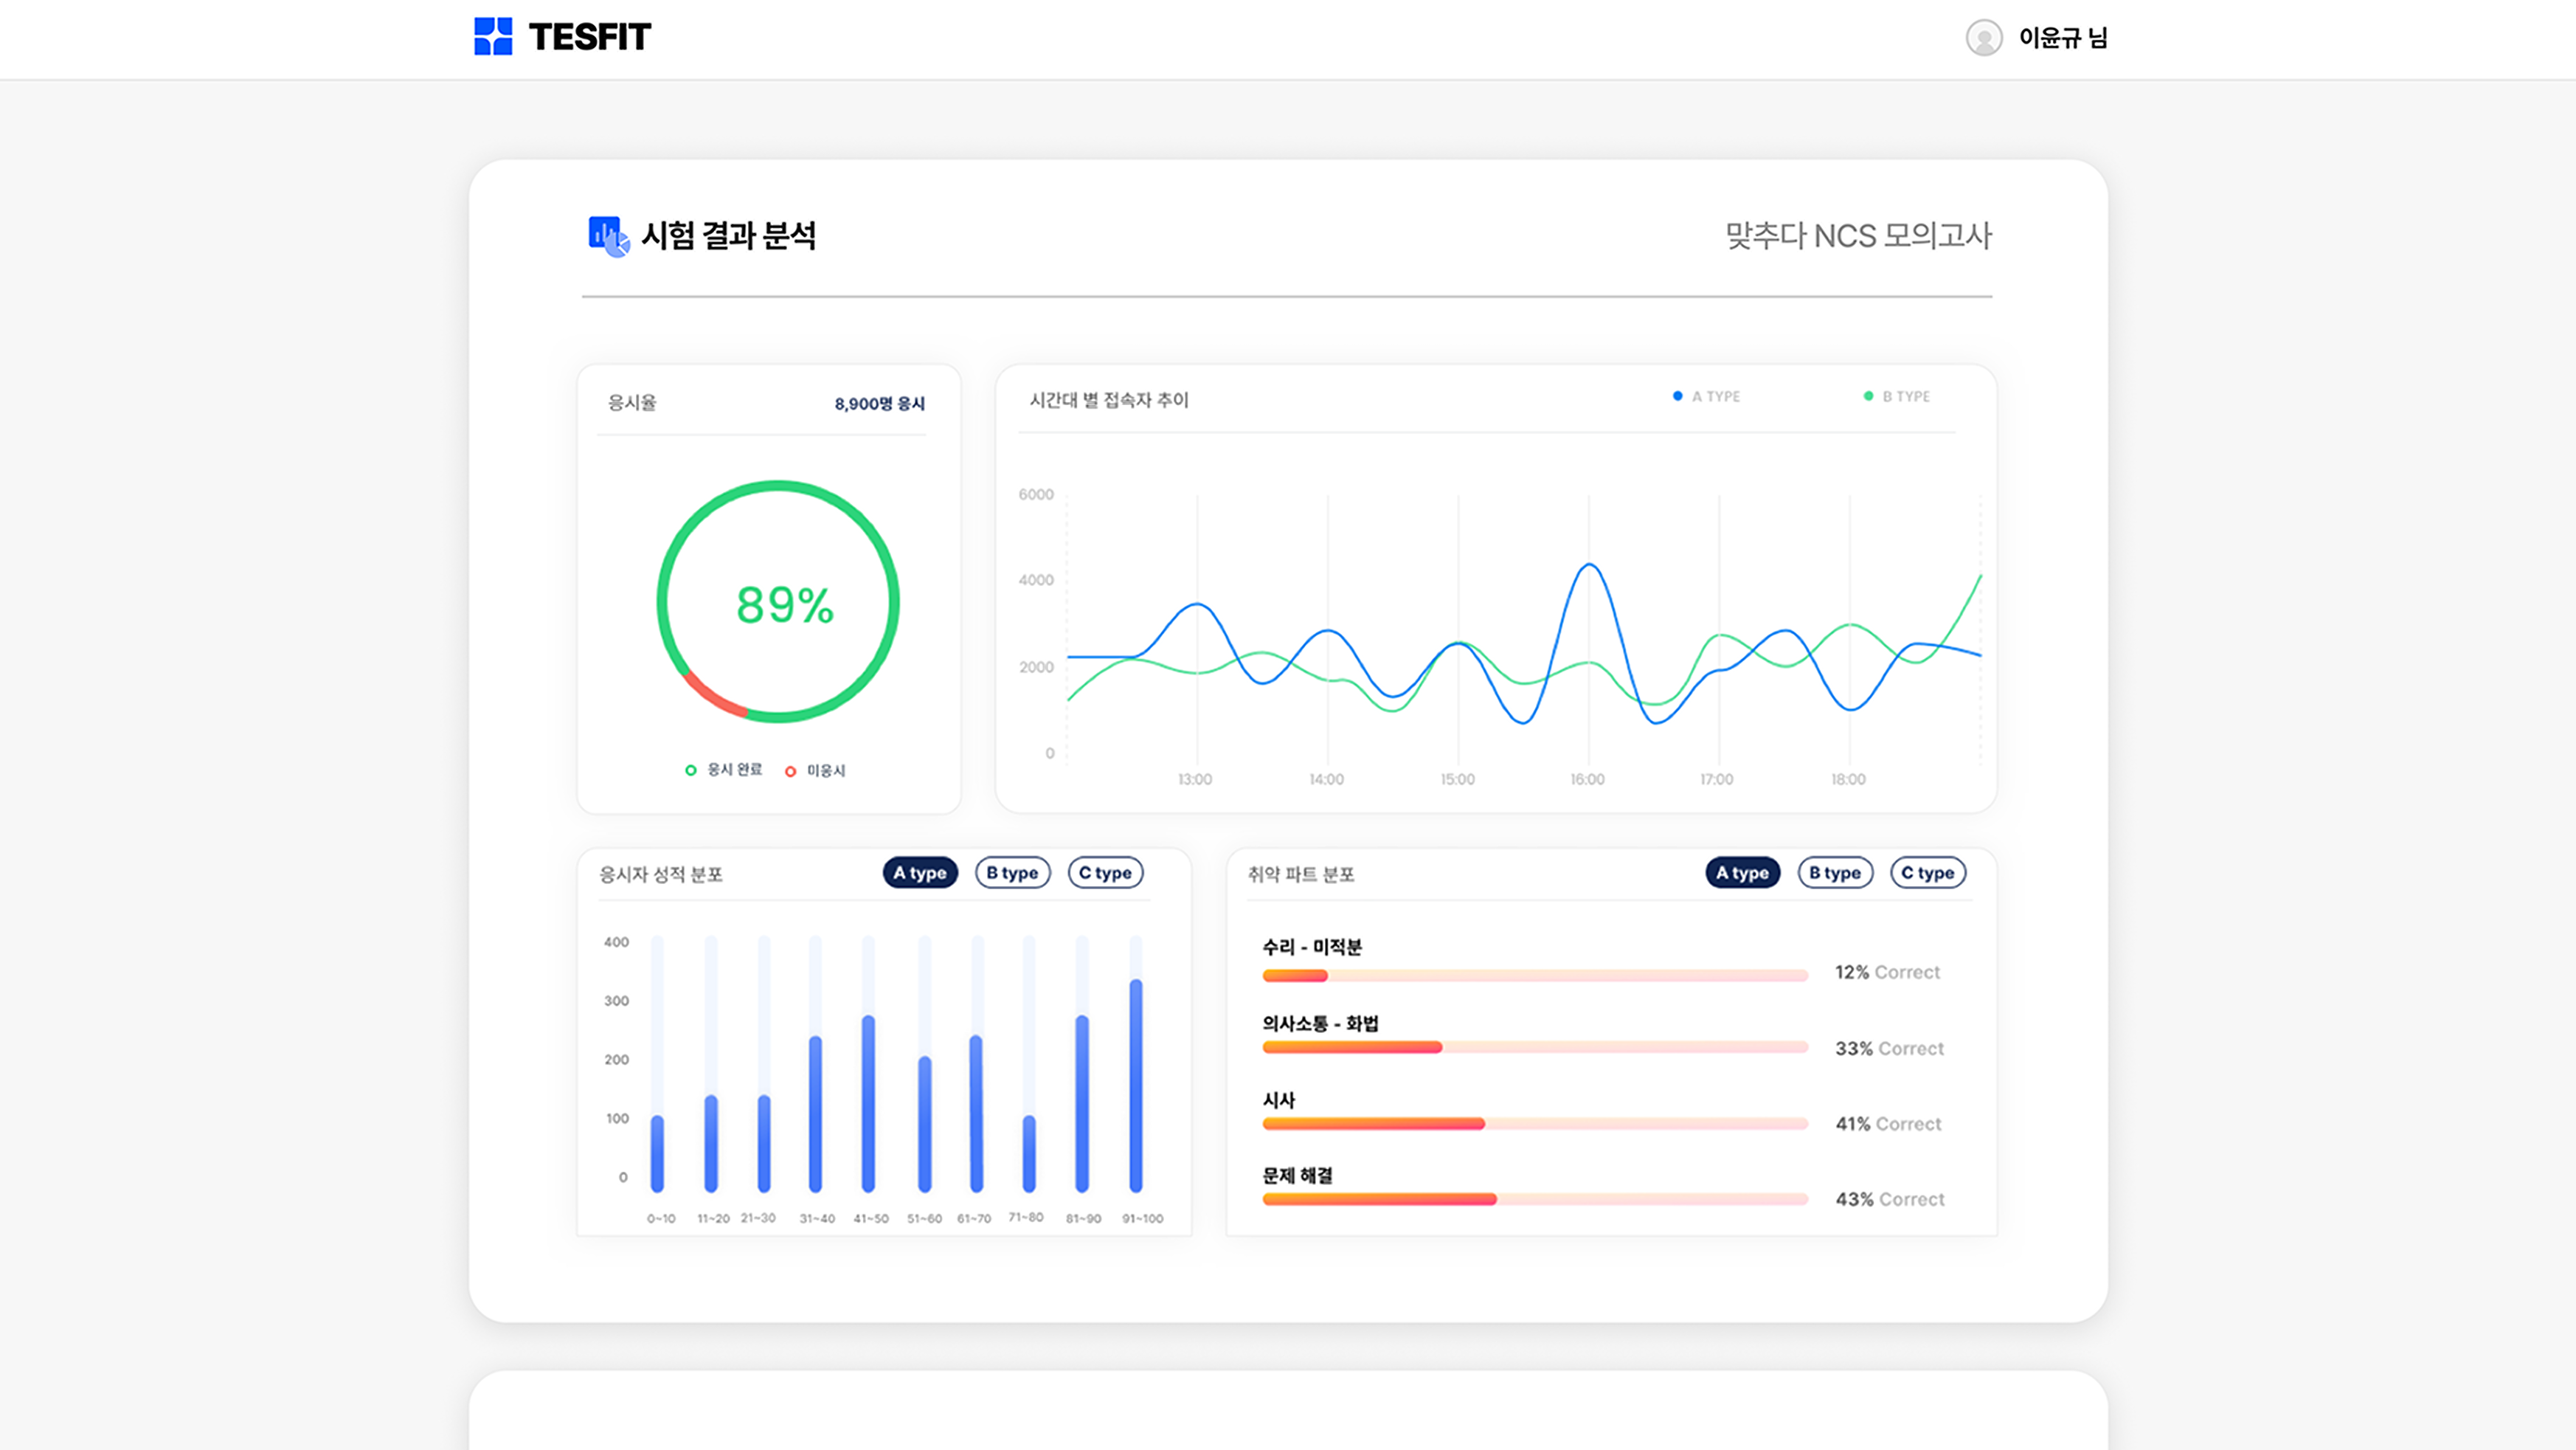Screen dimensions: 2576x1450
Task: Click the 수리 - 미적분 progress bar
Action: tap(1535, 975)
